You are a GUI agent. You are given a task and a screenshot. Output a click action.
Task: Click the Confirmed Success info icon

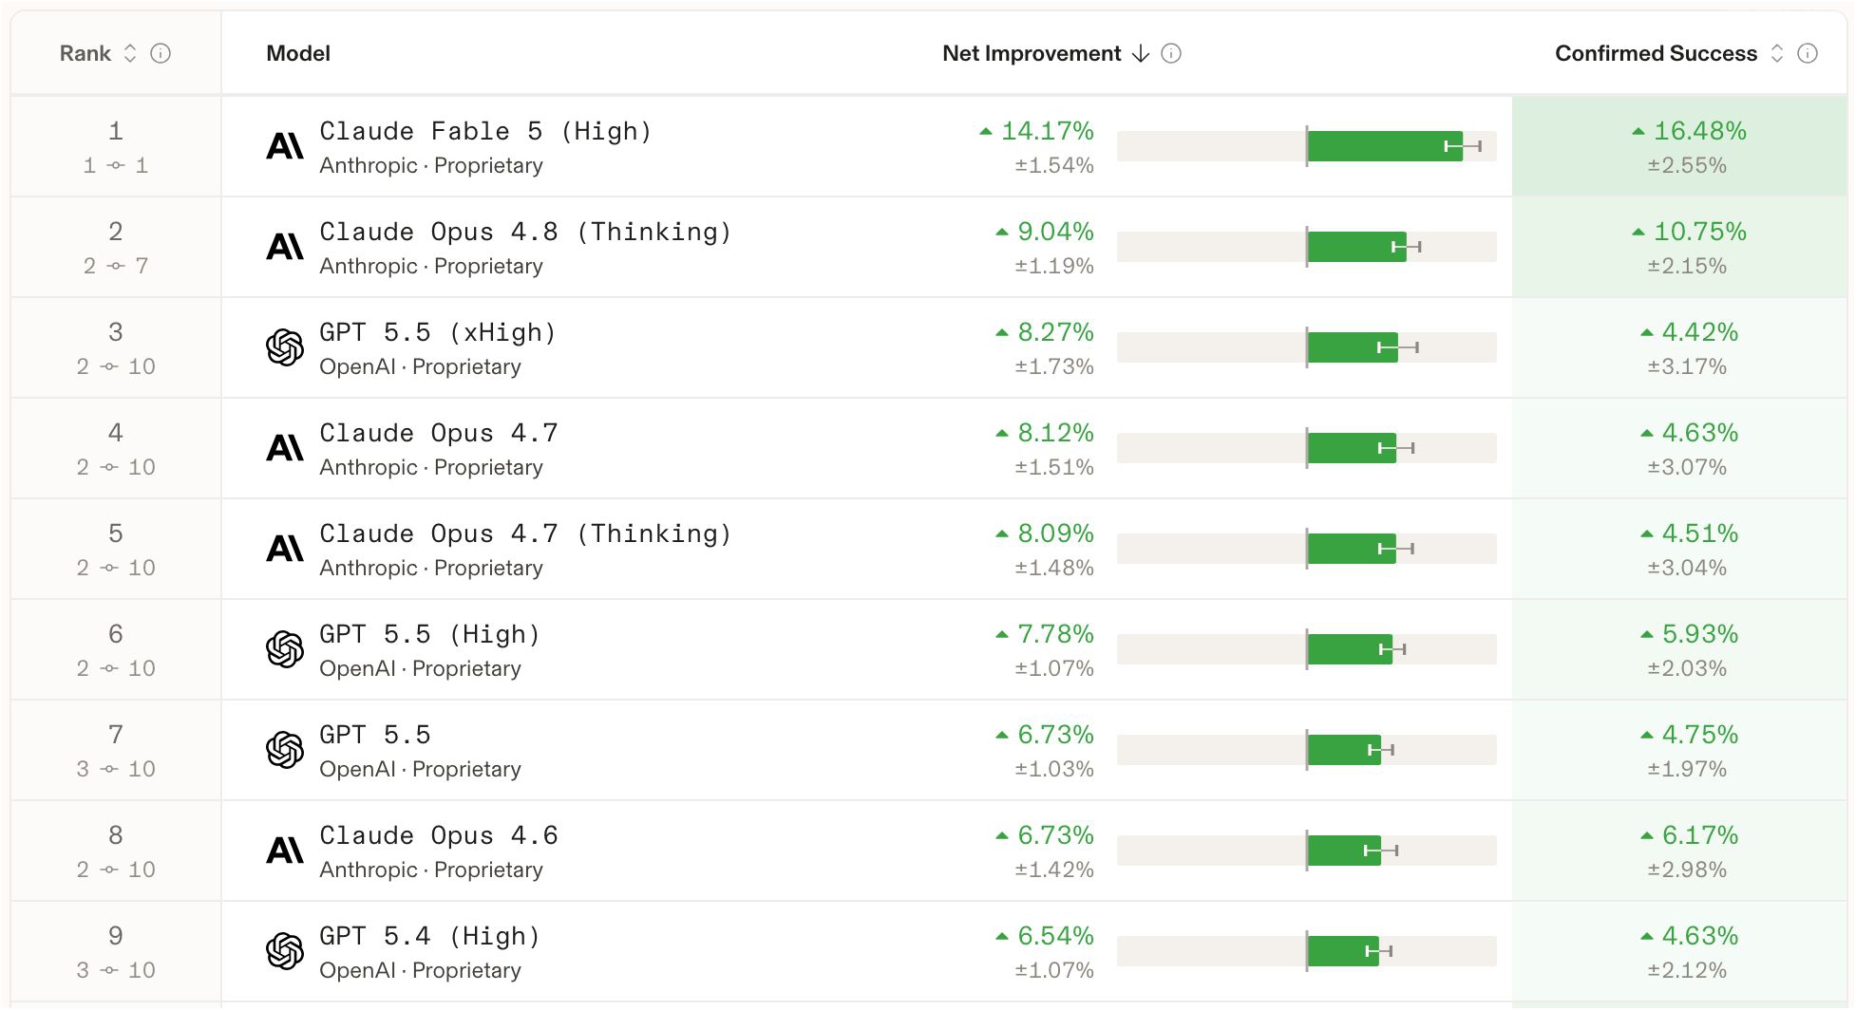[1808, 53]
